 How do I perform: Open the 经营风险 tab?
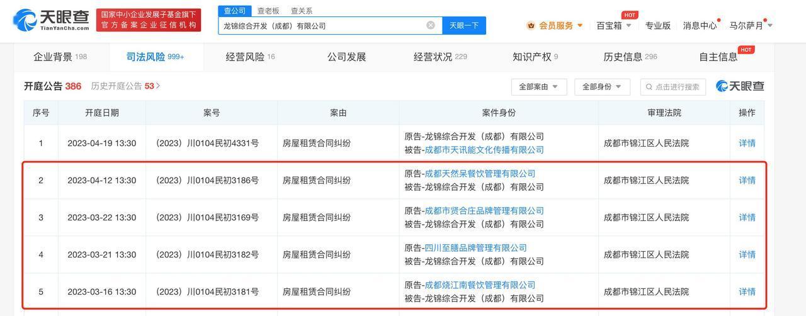point(250,57)
